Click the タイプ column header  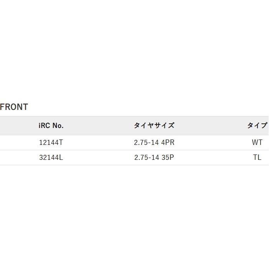(257, 126)
